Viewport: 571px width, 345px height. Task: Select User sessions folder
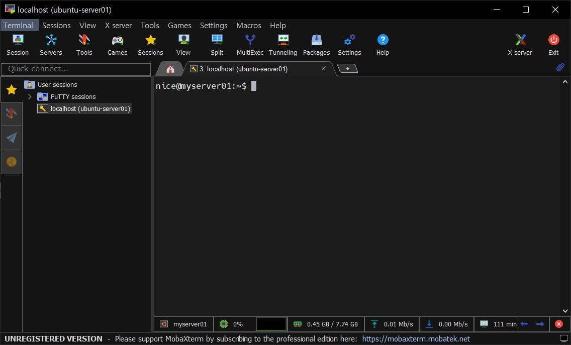[x=51, y=85]
